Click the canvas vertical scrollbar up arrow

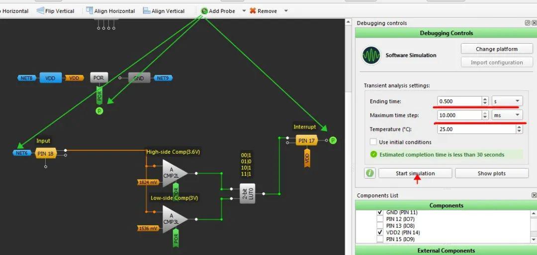(348, 22)
